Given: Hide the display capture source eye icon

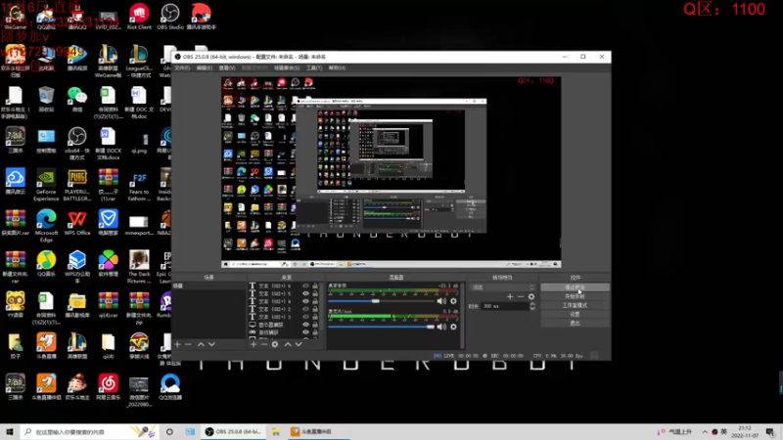Looking at the screenshot, I should [306, 325].
